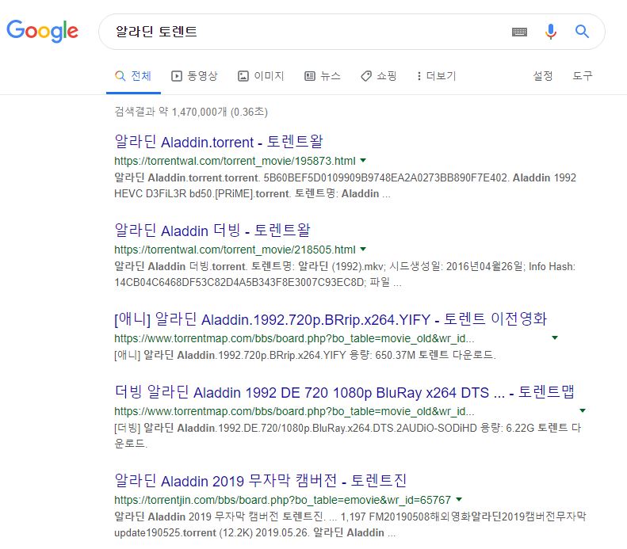
Task: Expand dropdown arrow next to 195873.html URL
Action: click(363, 161)
